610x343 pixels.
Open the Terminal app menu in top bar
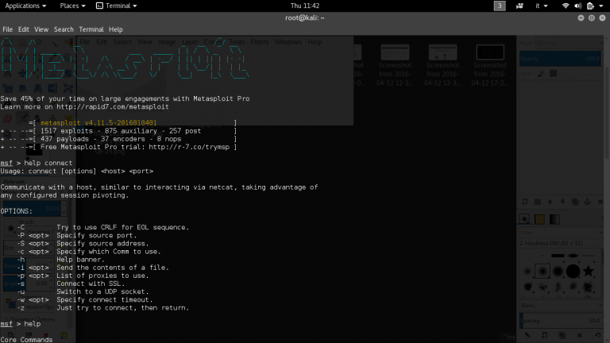pyautogui.click(x=116, y=6)
